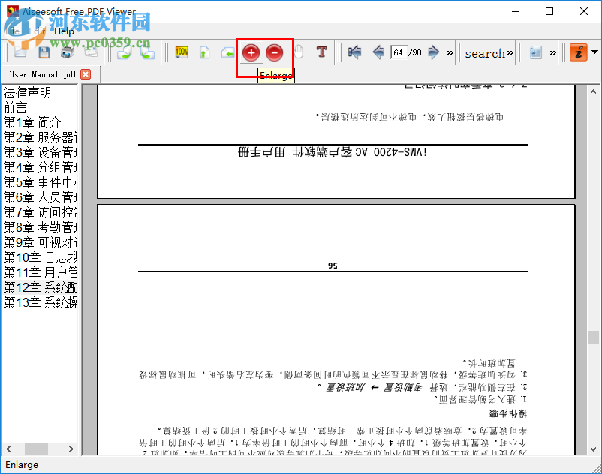This screenshot has height=474, width=602.
Task: Select the Reduce zoom-out tool
Action: (x=275, y=52)
